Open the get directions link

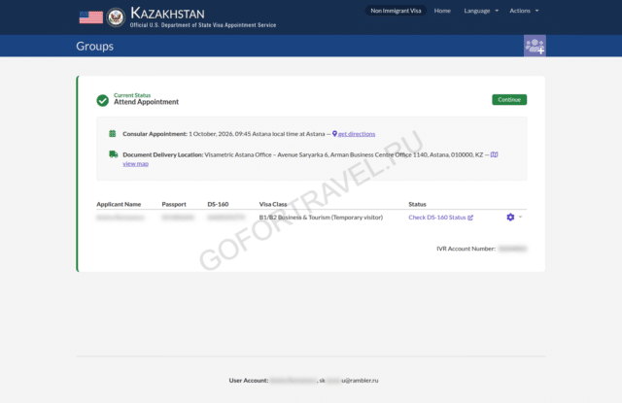coord(357,134)
